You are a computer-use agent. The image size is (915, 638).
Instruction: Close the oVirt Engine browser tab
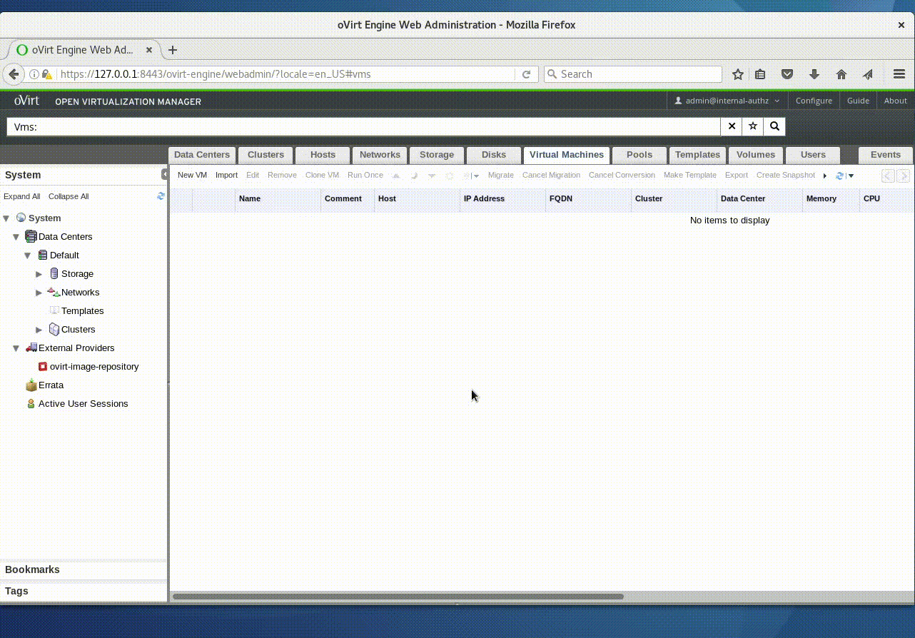pos(149,50)
